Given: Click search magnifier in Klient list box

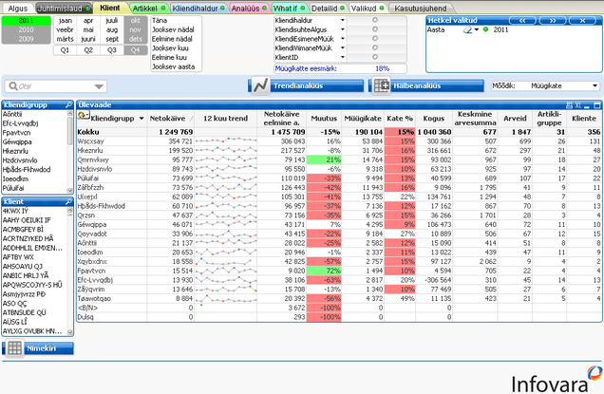Looking at the screenshot, I should click(x=67, y=202).
